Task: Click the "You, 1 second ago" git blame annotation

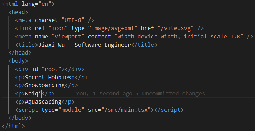Action: (104, 94)
